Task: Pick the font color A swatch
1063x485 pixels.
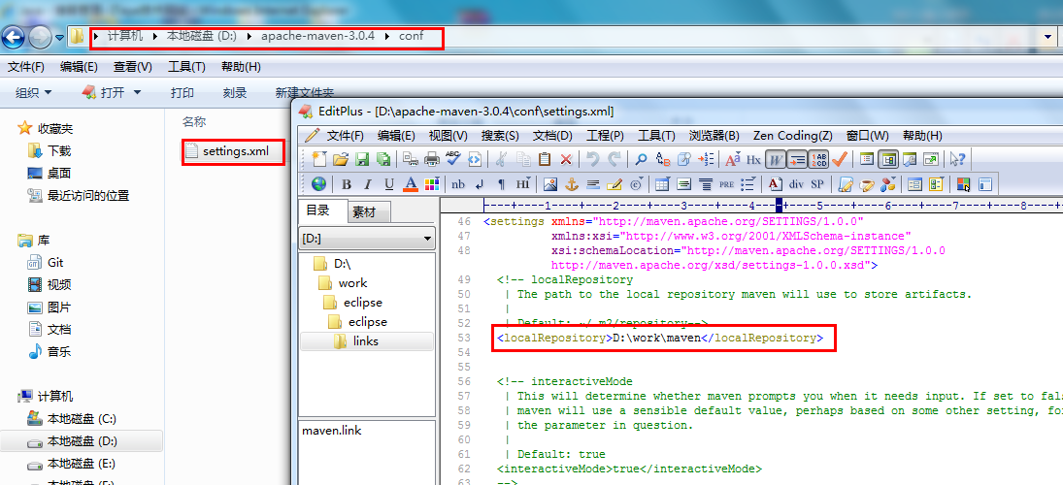Action: click(x=410, y=183)
